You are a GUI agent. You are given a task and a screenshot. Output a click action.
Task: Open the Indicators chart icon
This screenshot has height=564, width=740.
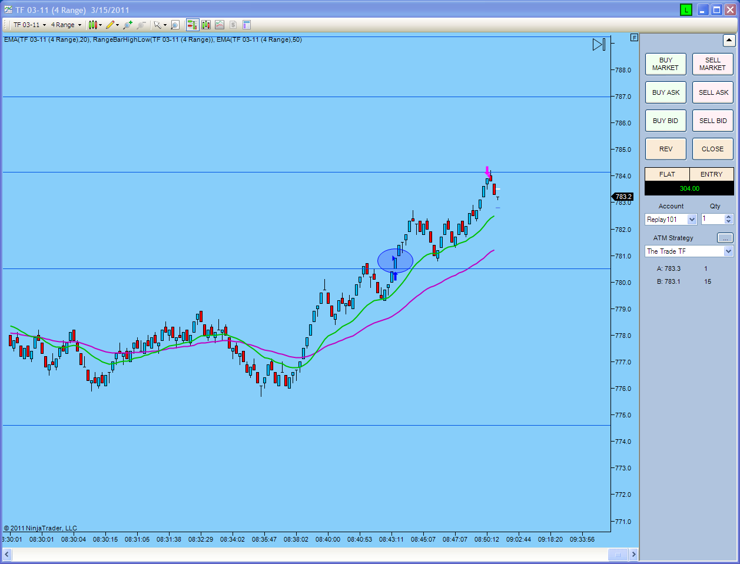click(x=220, y=25)
